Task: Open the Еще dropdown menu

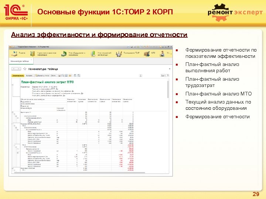Action: coord(163,76)
